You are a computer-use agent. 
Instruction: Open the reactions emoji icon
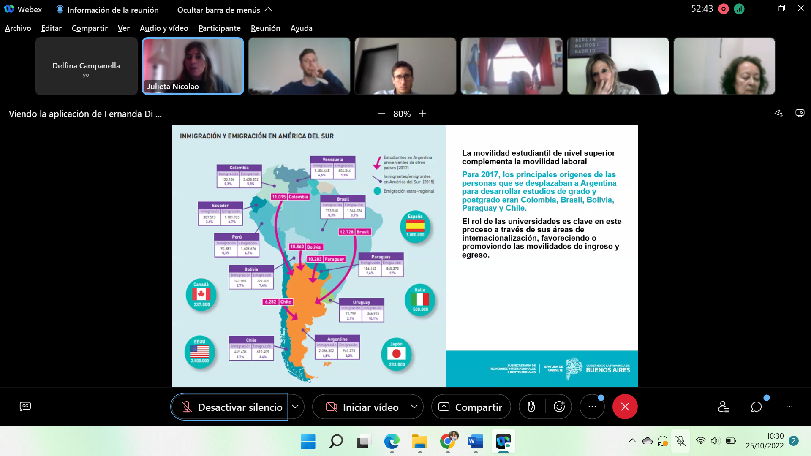[559, 407]
